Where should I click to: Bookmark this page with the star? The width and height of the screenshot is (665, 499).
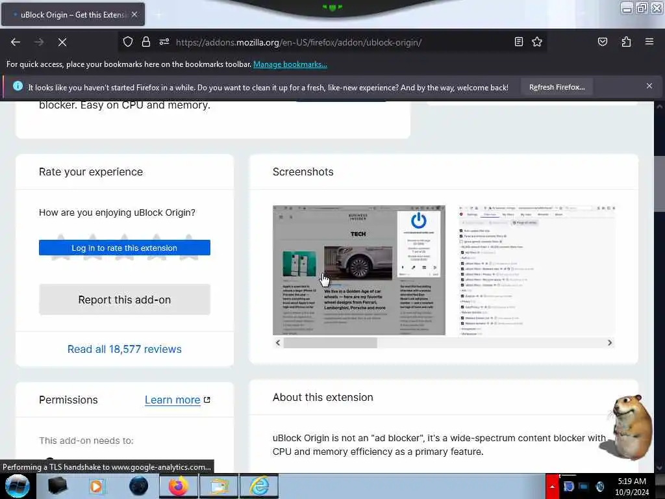537,42
